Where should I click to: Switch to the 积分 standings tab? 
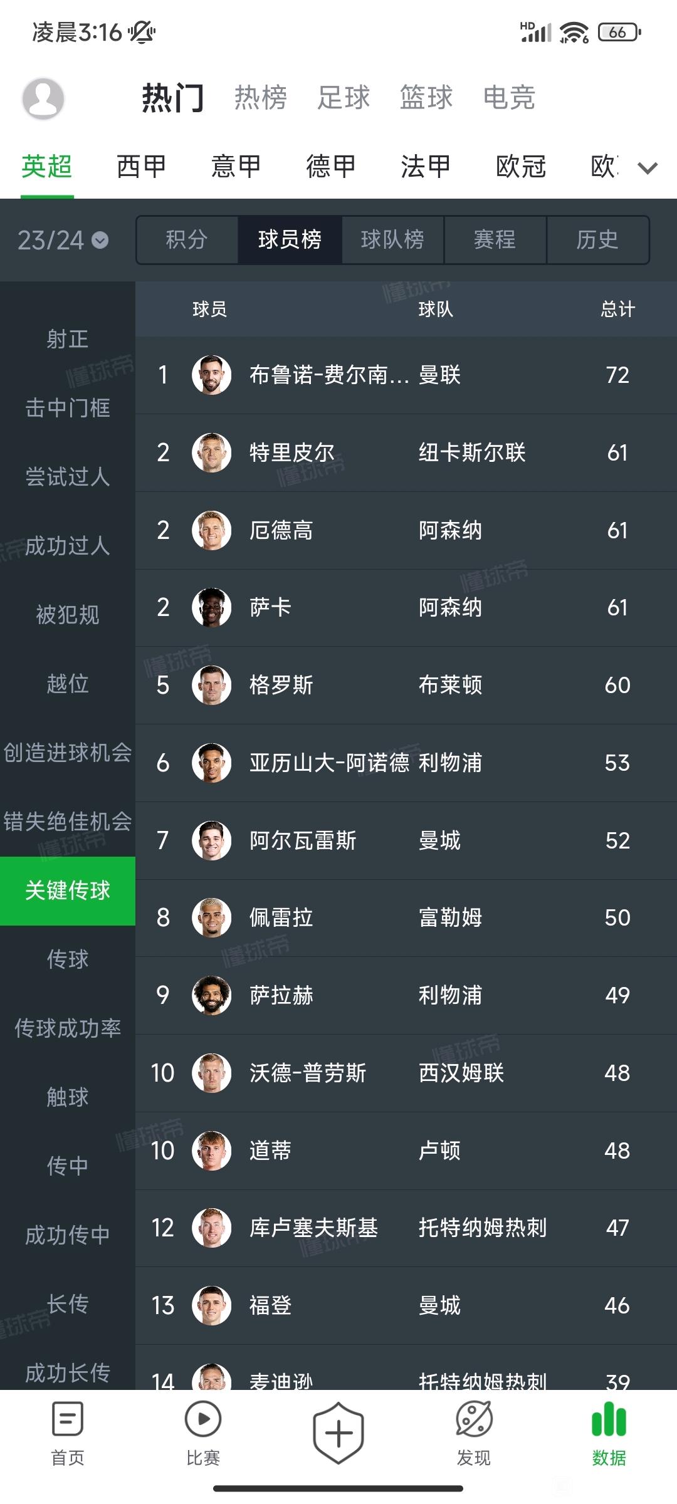[x=187, y=239]
